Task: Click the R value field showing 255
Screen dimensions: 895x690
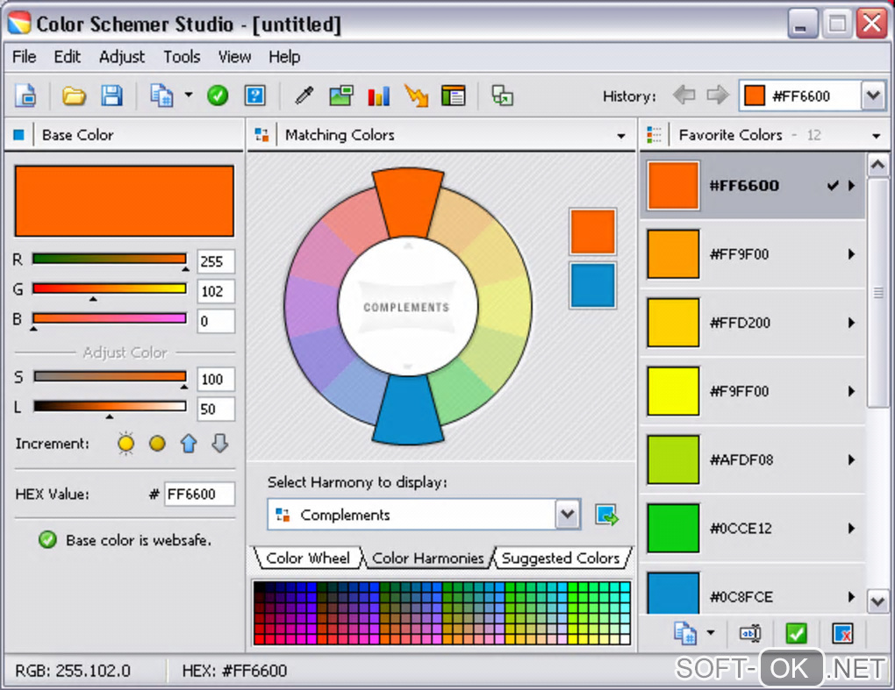Action: click(216, 262)
